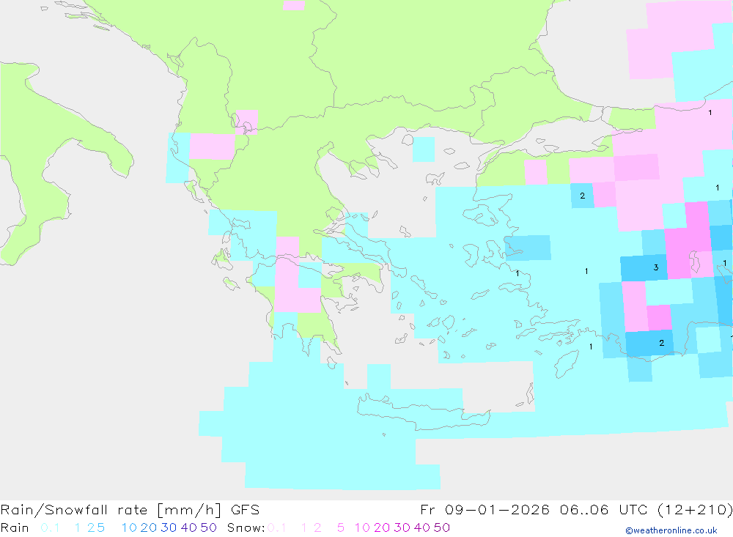This screenshot has width=733, height=537.
Task: Select the Rain legend 40 value
Action: coord(189,527)
